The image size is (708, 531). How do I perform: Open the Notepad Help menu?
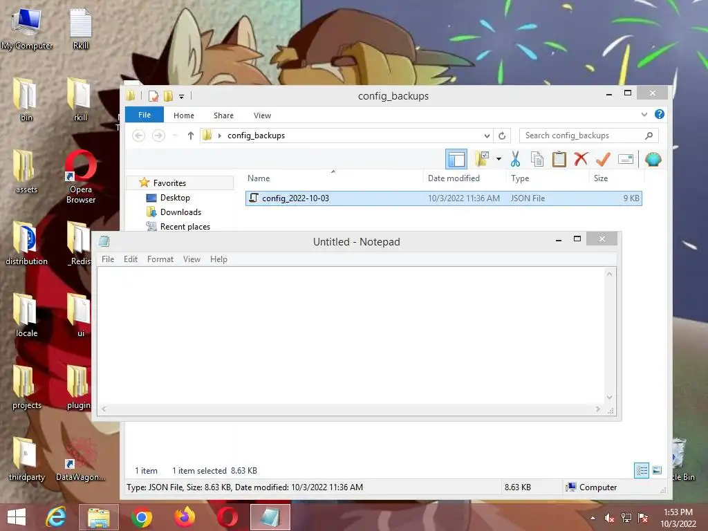click(x=218, y=259)
